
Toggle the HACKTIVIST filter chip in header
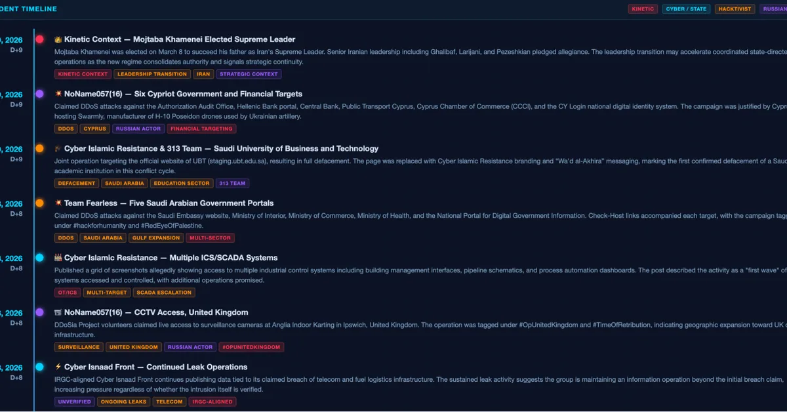pyautogui.click(x=735, y=9)
